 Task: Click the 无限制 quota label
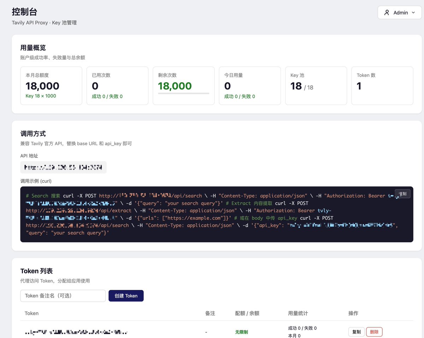[241, 332]
